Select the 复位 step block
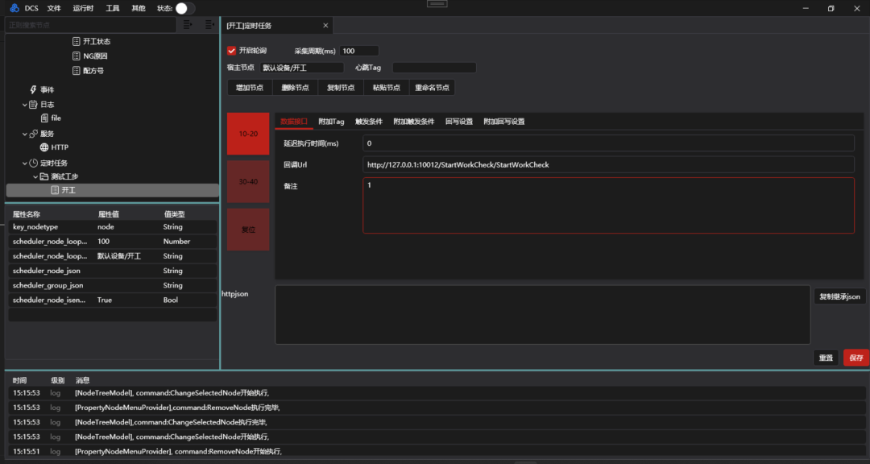 [248, 230]
